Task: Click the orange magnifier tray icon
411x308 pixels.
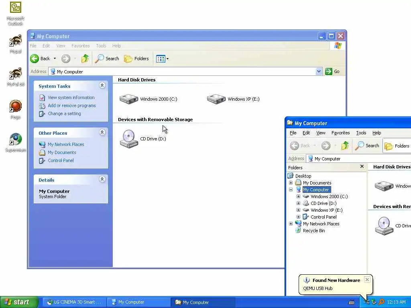Action: pos(381,302)
